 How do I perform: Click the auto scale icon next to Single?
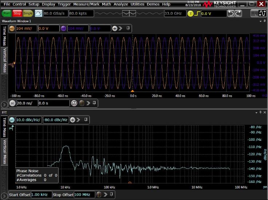pos(39,13)
